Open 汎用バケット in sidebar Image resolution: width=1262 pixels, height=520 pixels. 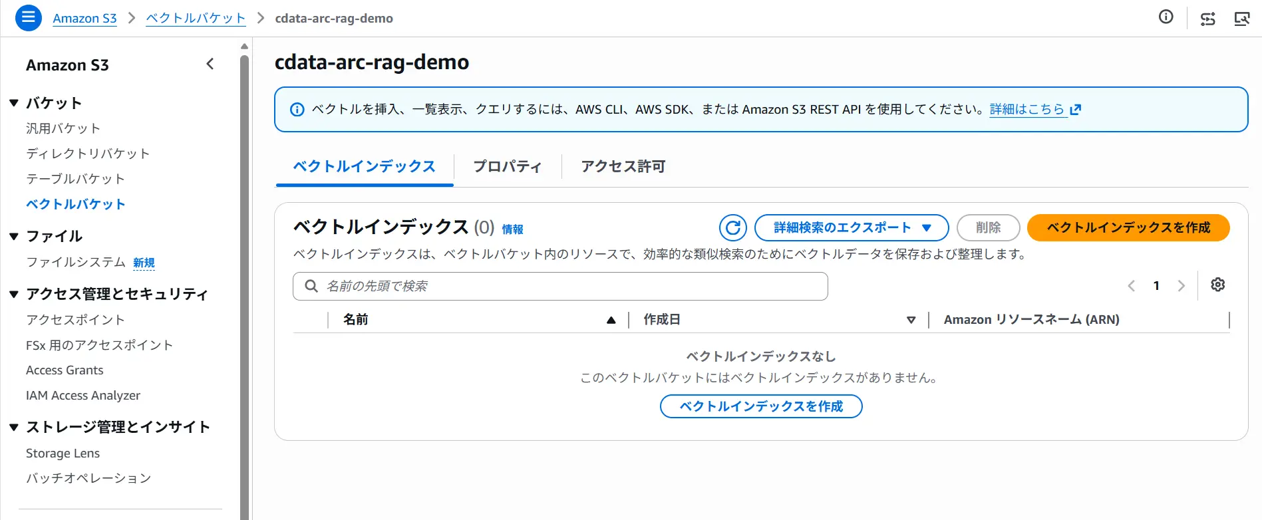pyautogui.click(x=63, y=128)
